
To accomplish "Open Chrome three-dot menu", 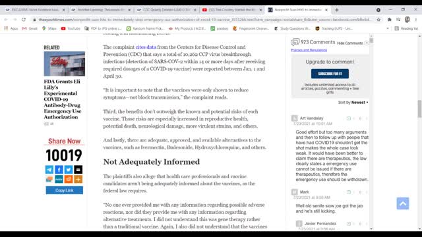I will pyautogui.click(x=416, y=20).
